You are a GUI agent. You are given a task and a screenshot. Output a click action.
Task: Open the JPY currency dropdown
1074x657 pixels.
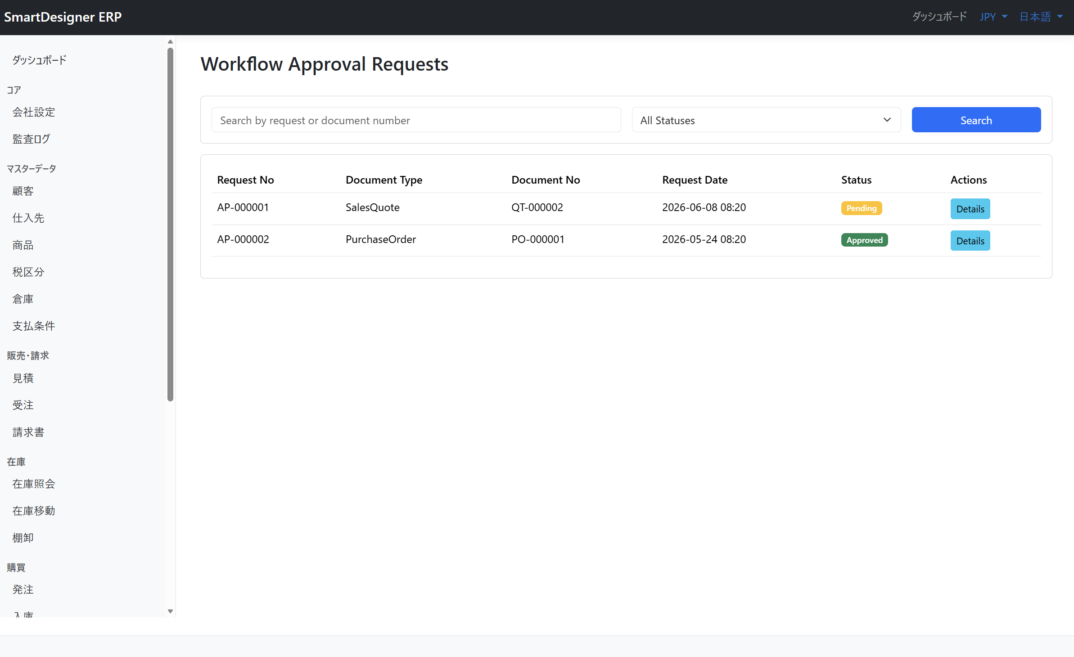pyautogui.click(x=993, y=17)
